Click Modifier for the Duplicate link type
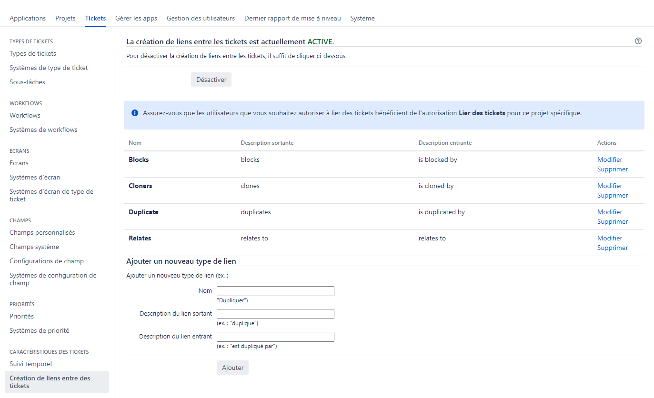The image size is (654, 398). tap(610, 211)
